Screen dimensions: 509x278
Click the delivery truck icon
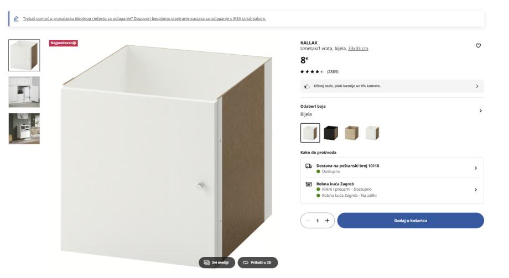click(x=309, y=166)
